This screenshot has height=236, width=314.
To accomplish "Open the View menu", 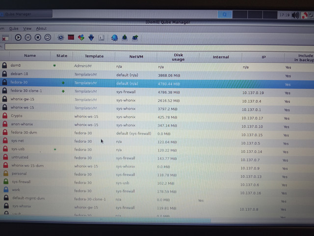I will point(27,29).
